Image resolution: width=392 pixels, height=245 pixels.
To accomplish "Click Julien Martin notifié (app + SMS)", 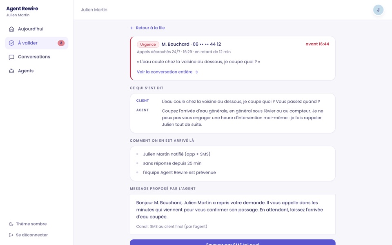I will pos(176,154).
